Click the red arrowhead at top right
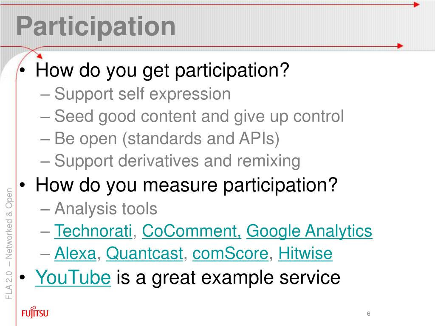435x326 pixels. click(416, 4)
